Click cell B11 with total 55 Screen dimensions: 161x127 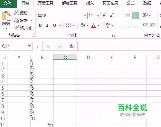tap(42, 124)
